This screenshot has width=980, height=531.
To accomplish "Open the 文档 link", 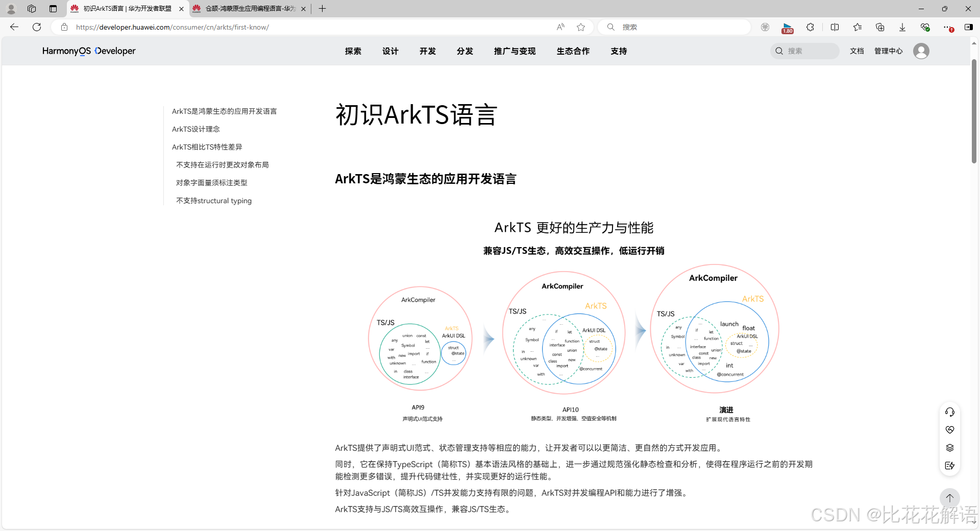I will tap(857, 51).
